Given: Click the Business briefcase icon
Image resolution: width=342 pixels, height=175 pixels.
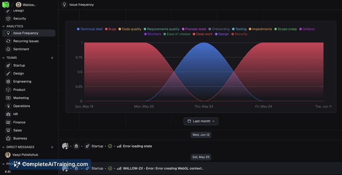Looking at the screenshot, I should 8,138.
